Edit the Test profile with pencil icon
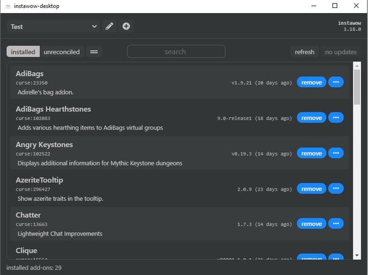The height and width of the screenshot is (275, 368). click(109, 26)
